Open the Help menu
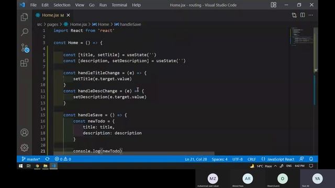This screenshot has width=335, height=188. pyautogui.click(x=136, y=5)
